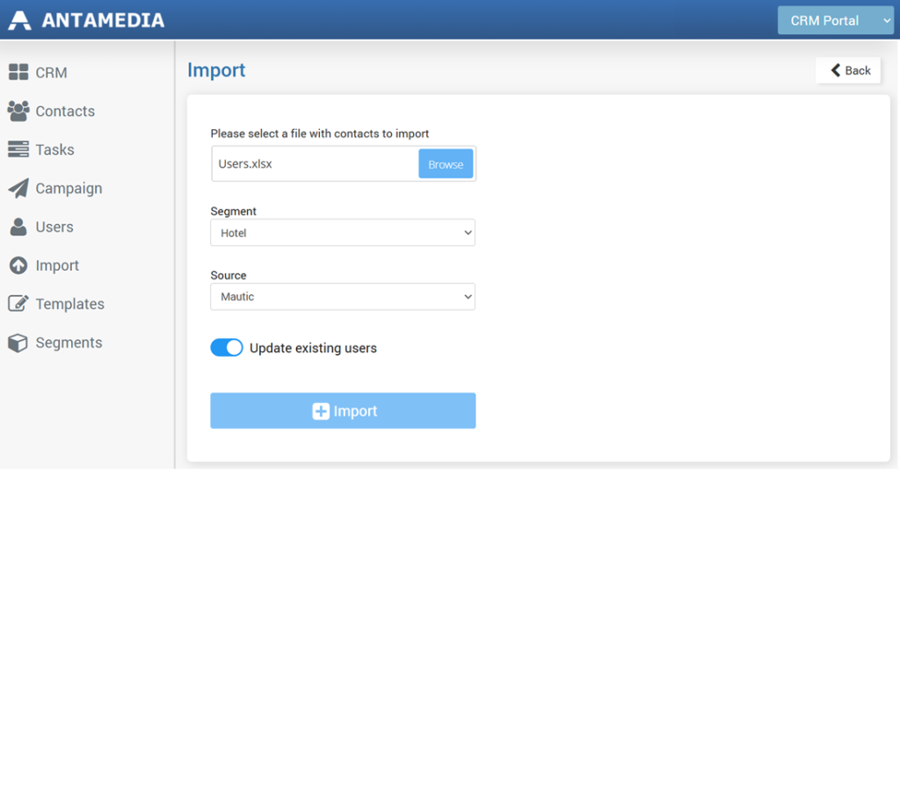Expand the CRM Portal dropdown
Image resolution: width=900 pixels, height=802 pixels.
[x=836, y=21]
